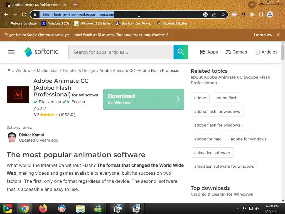Open a new browser tab

75,5
